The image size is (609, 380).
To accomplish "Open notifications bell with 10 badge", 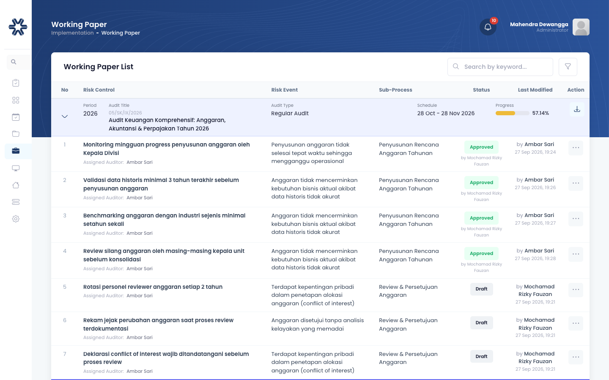I will tap(488, 27).
